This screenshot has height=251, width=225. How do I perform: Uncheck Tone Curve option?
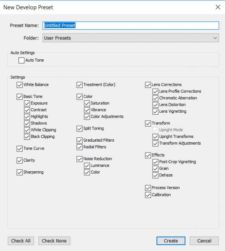click(19, 149)
